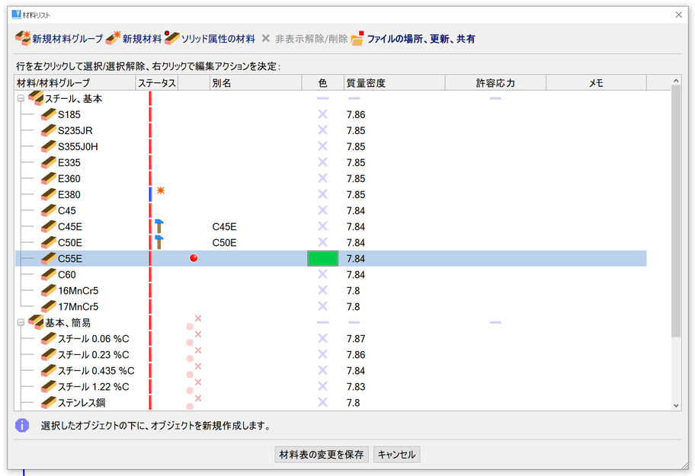Click the blue info icon in the status bar
Image resolution: width=695 pixels, height=476 pixels.
pos(22,425)
